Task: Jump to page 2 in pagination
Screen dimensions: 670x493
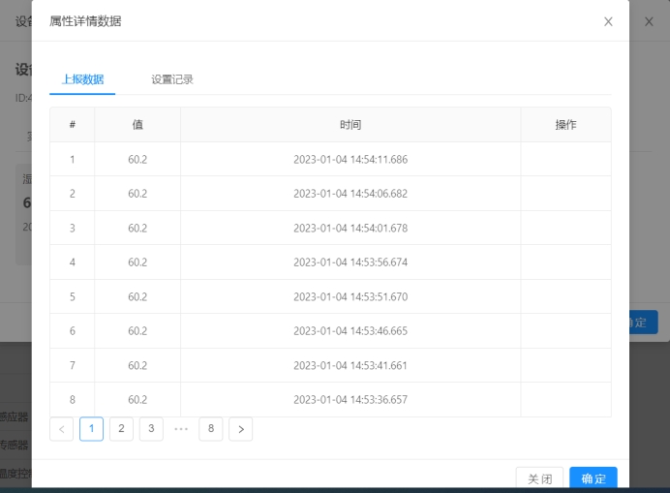Action: (121, 429)
